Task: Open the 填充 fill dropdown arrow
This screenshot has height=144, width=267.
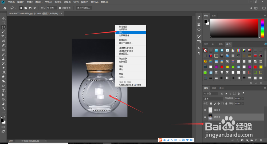Action: [x=243, y=104]
